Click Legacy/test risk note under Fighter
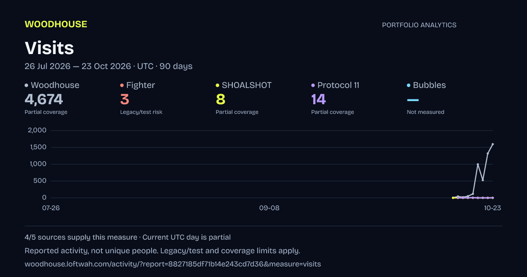Image resolution: width=527 pixels, height=277 pixels. [141, 112]
